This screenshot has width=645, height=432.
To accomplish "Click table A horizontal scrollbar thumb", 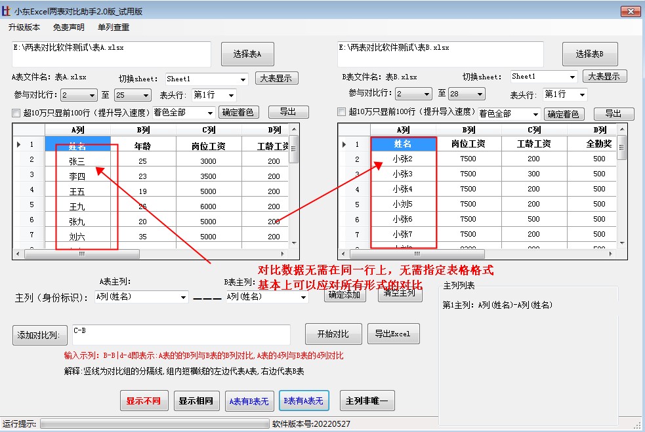I will tap(82, 254).
